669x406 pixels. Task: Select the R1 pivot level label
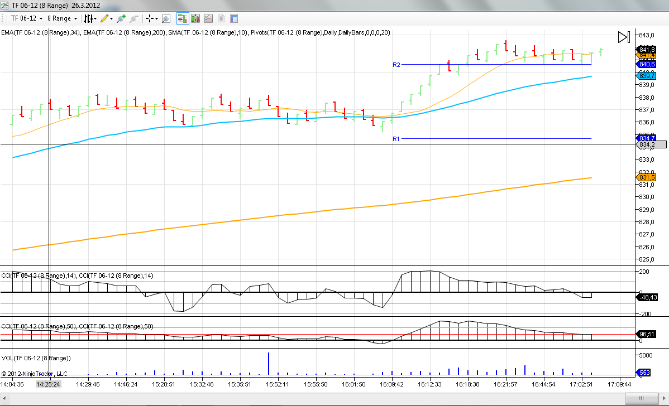(396, 138)
